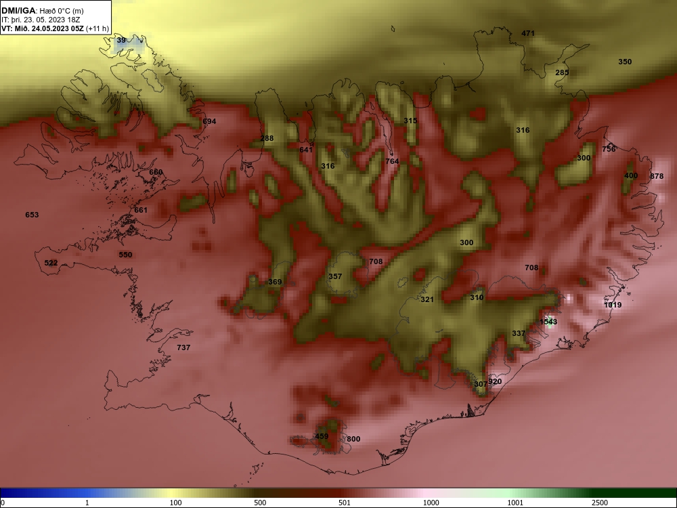
Task: Select the value 522 on the map
Action: point(51,263)
